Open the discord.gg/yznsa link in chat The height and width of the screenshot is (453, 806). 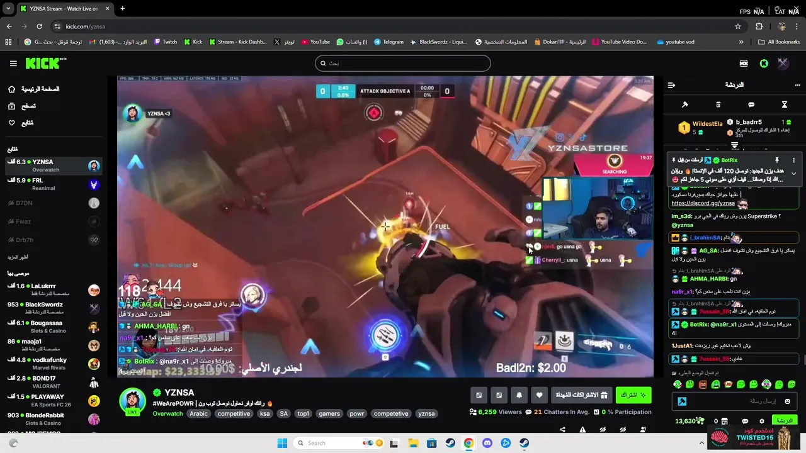(703, 203)
